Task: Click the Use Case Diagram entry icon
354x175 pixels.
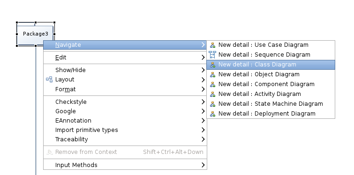Action: (x=212, y=45)
